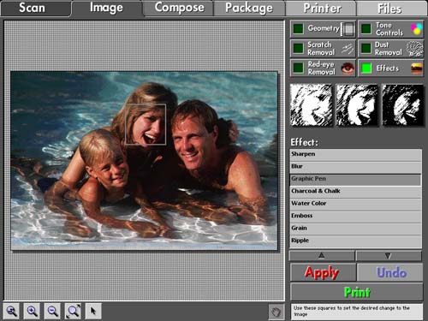
Task: Open the Compose tab
Action: coord(179,8)
